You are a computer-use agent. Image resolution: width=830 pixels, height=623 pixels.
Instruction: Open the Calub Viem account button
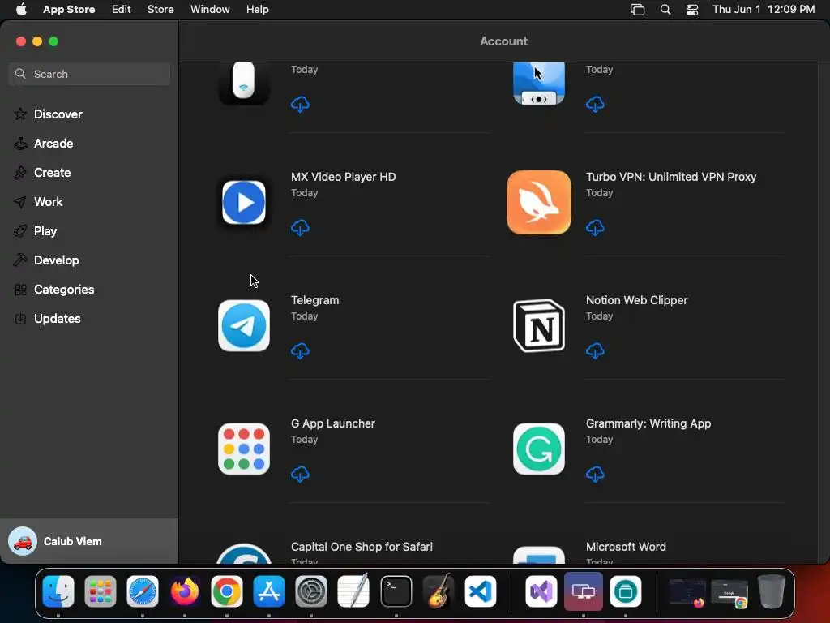pyautogui.click(x=89, y=541)
